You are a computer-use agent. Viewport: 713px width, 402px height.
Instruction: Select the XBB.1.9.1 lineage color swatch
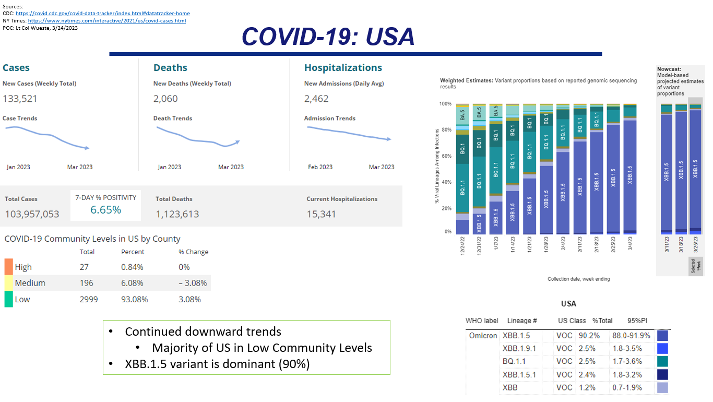(662, 349)
